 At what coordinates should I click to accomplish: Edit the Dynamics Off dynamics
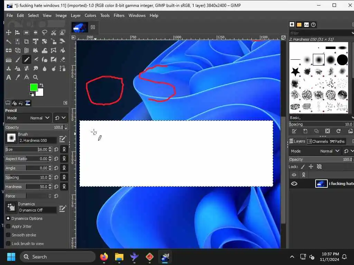pos(63,209)
